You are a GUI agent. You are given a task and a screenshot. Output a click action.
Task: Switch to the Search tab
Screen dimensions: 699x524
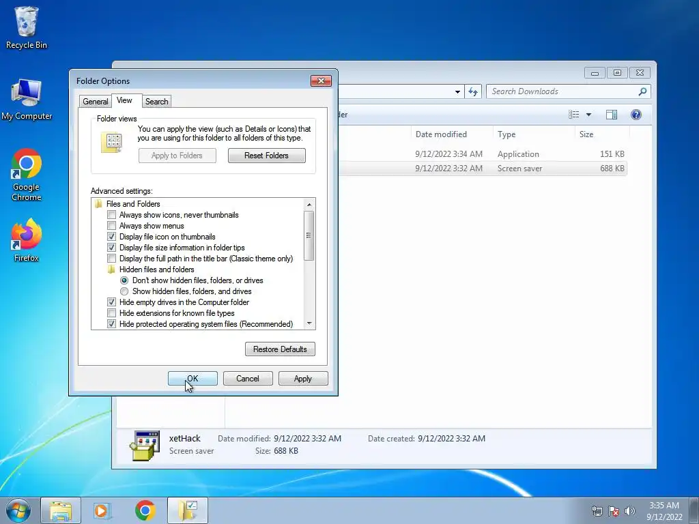click(x=156, y=102)
